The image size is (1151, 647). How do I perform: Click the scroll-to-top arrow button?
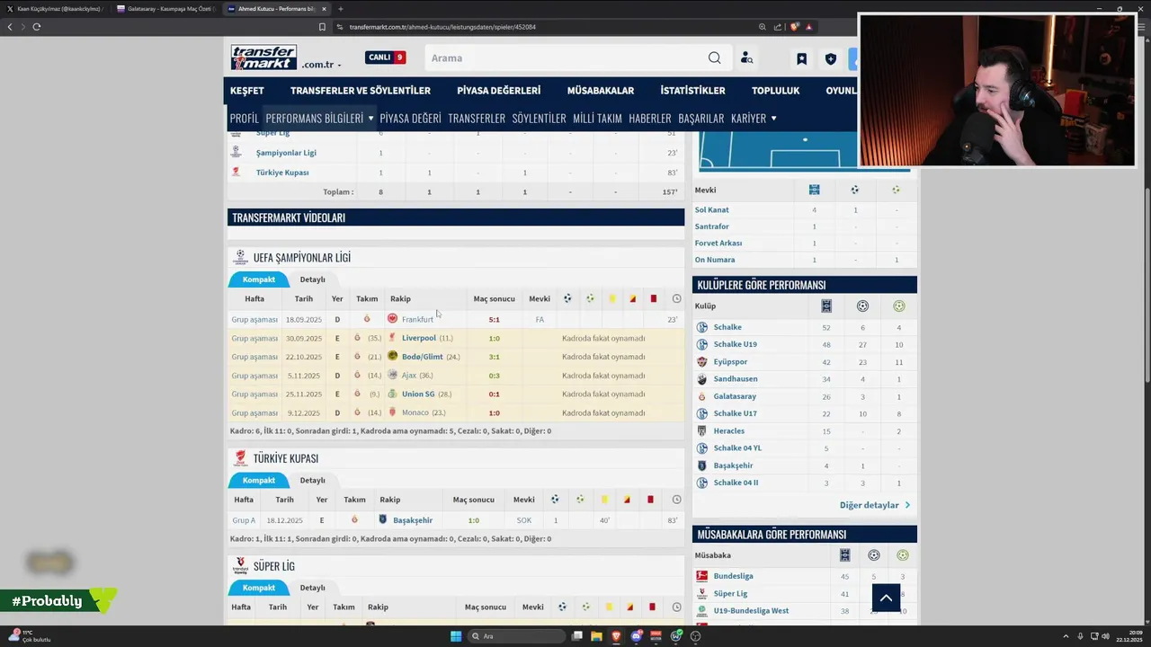886,598
